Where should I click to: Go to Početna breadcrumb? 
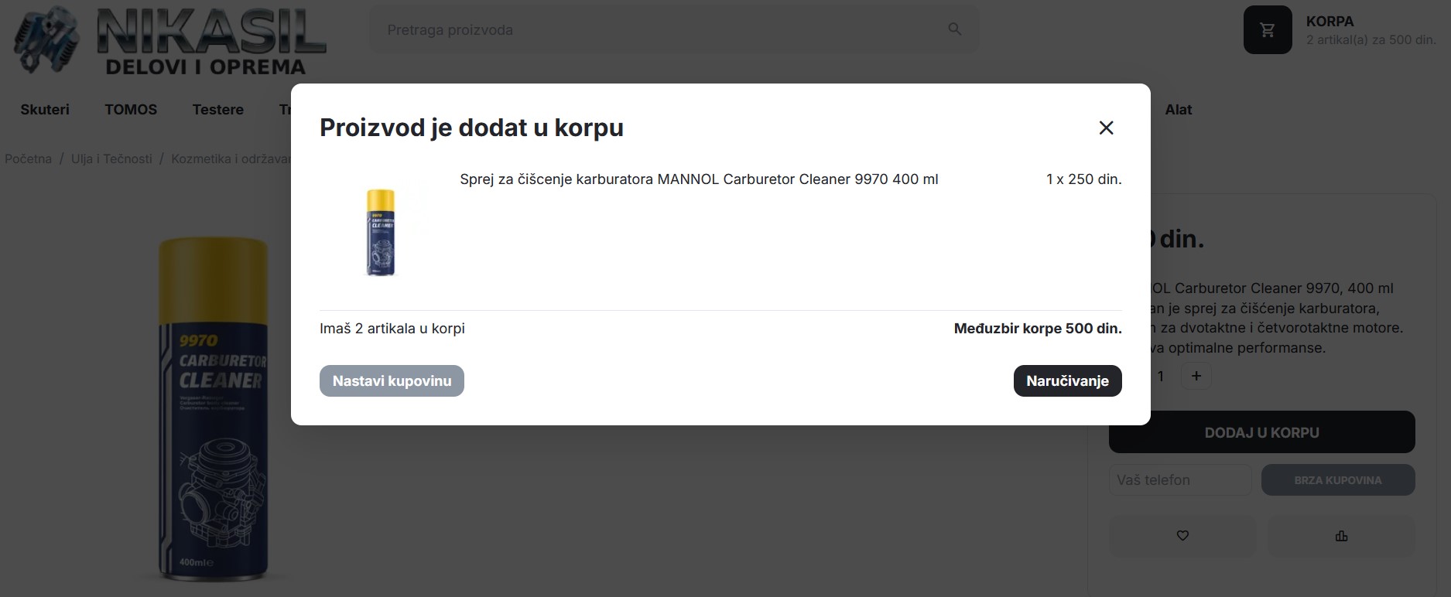[28, 159]
